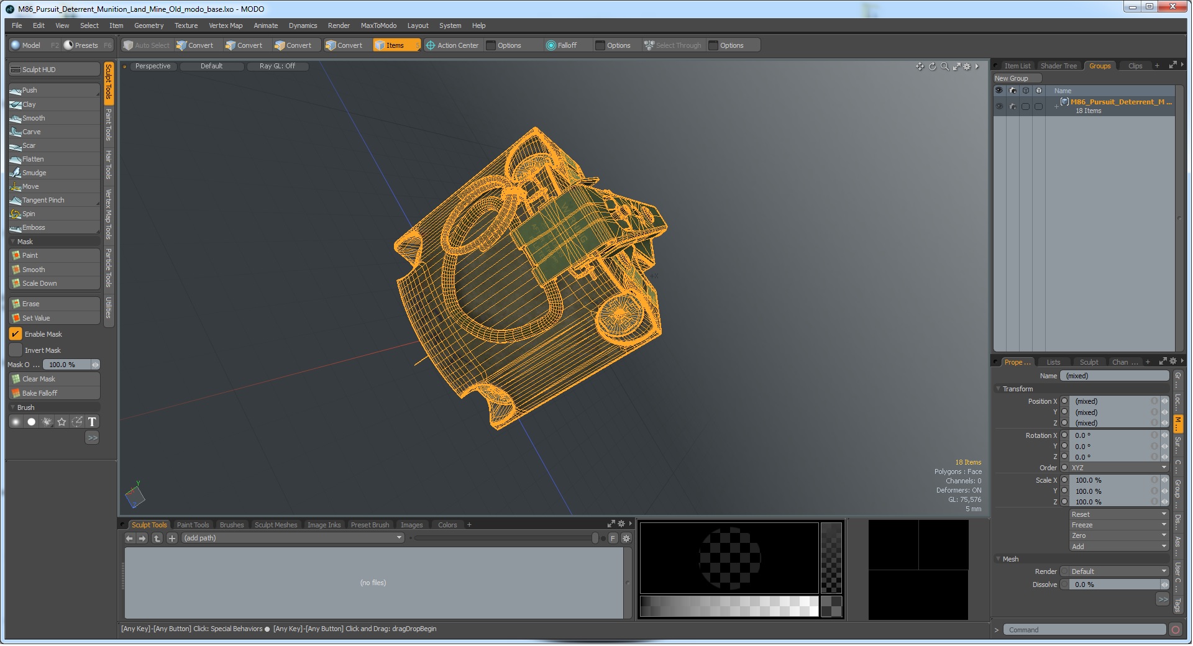Toggle Falloff Options checkbox

click(600, 45)
